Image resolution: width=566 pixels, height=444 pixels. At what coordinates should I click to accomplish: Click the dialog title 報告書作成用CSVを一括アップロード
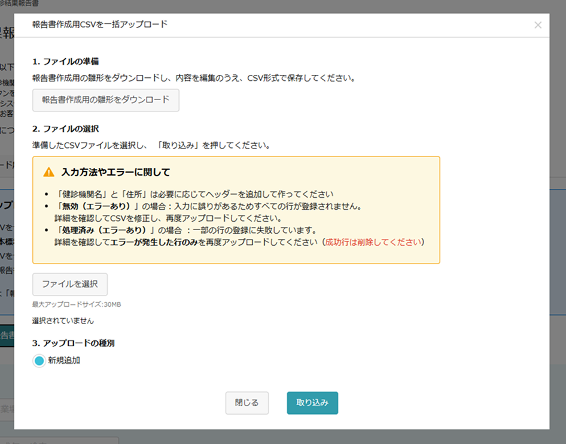coord(100,24)
